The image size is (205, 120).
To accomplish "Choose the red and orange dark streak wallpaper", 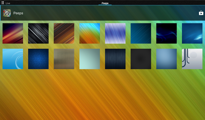I will [x=13, y=34].
